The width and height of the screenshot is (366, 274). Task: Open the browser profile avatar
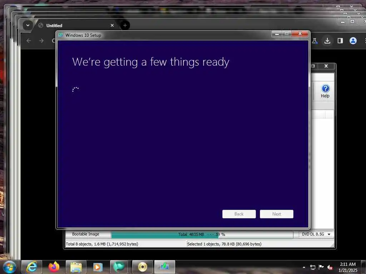coord(353,41)
